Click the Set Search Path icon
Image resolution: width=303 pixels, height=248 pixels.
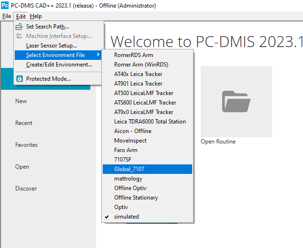pos(20,27)
